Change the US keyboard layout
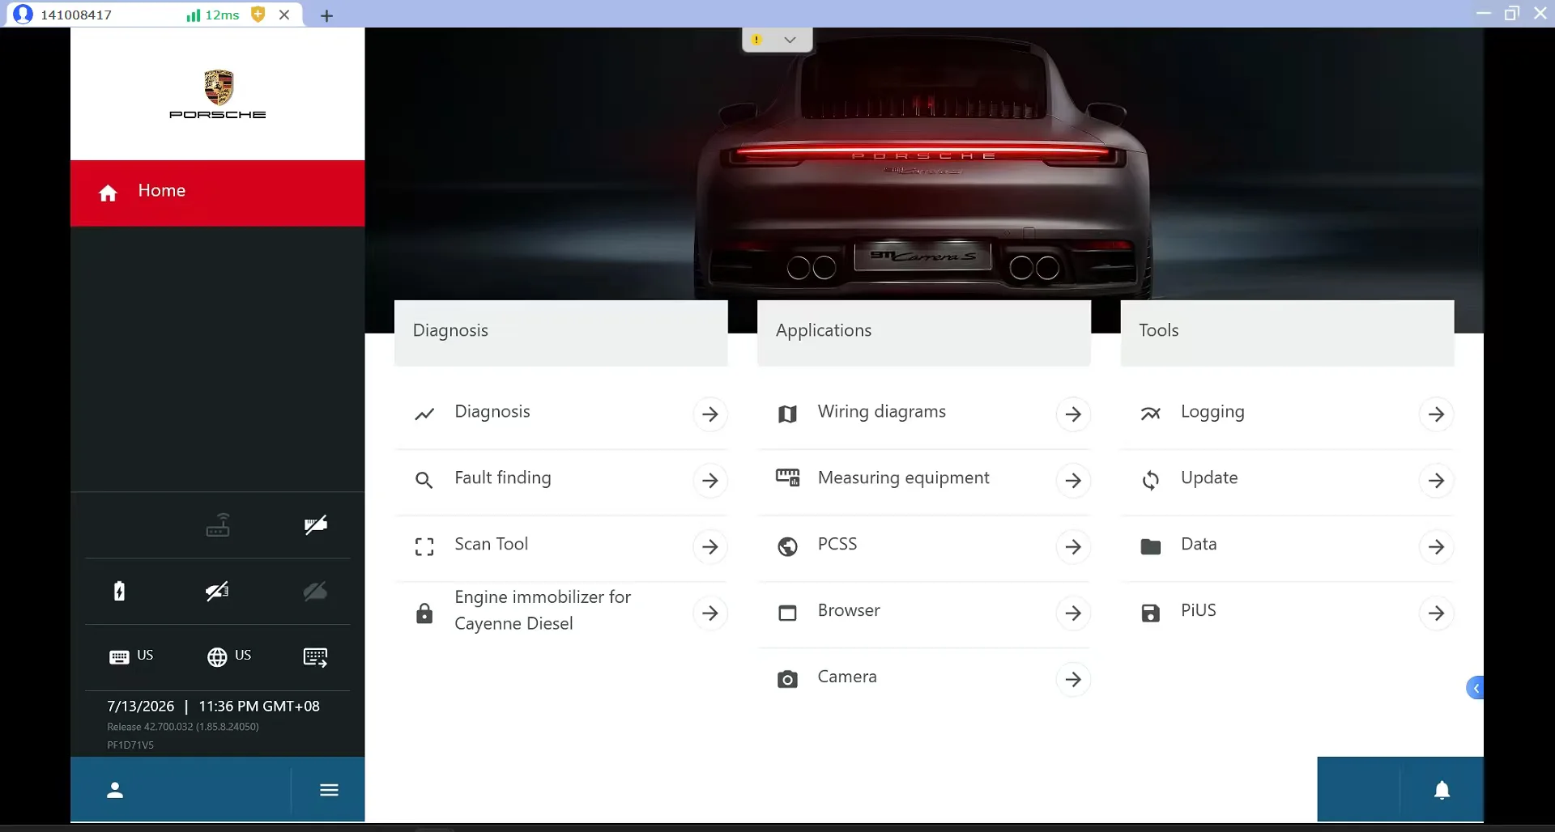Viewport: 1555px width, 832px height. click(131, 656)
